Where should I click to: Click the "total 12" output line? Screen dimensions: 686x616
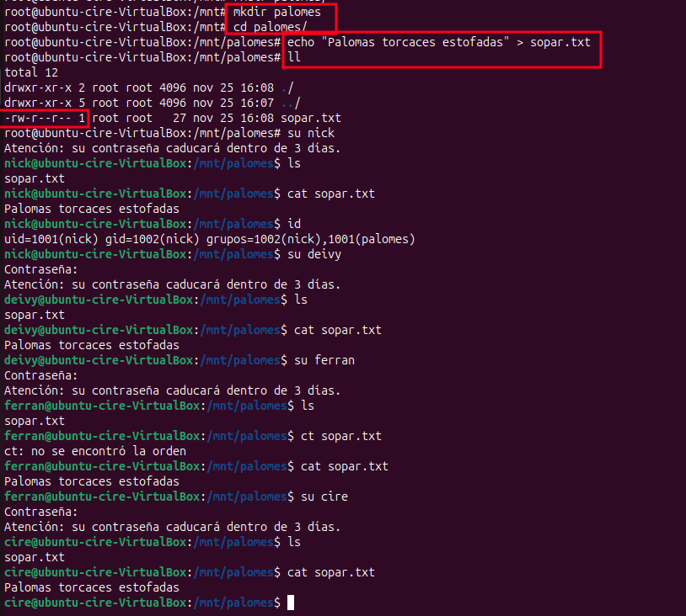point(31,72)
